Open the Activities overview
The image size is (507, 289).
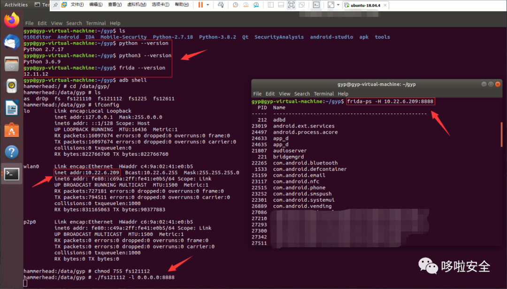(x=16, y=5)
